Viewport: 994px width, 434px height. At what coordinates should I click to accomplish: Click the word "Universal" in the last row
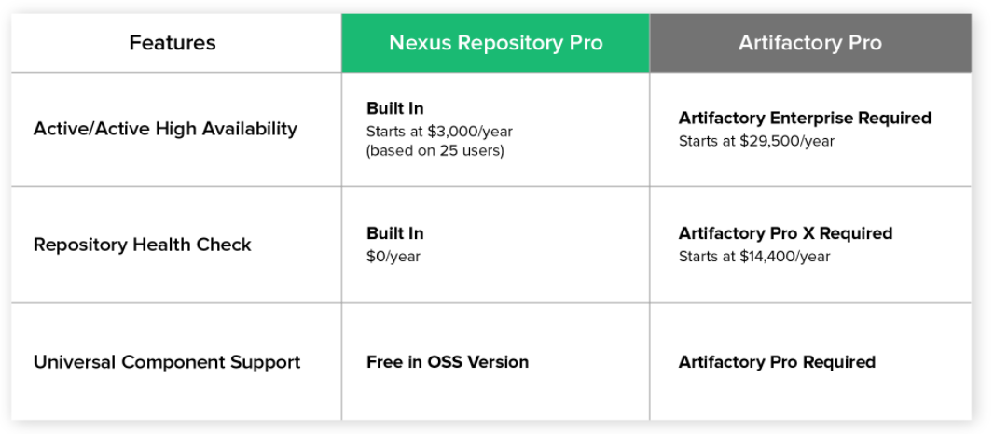[74, 362]
